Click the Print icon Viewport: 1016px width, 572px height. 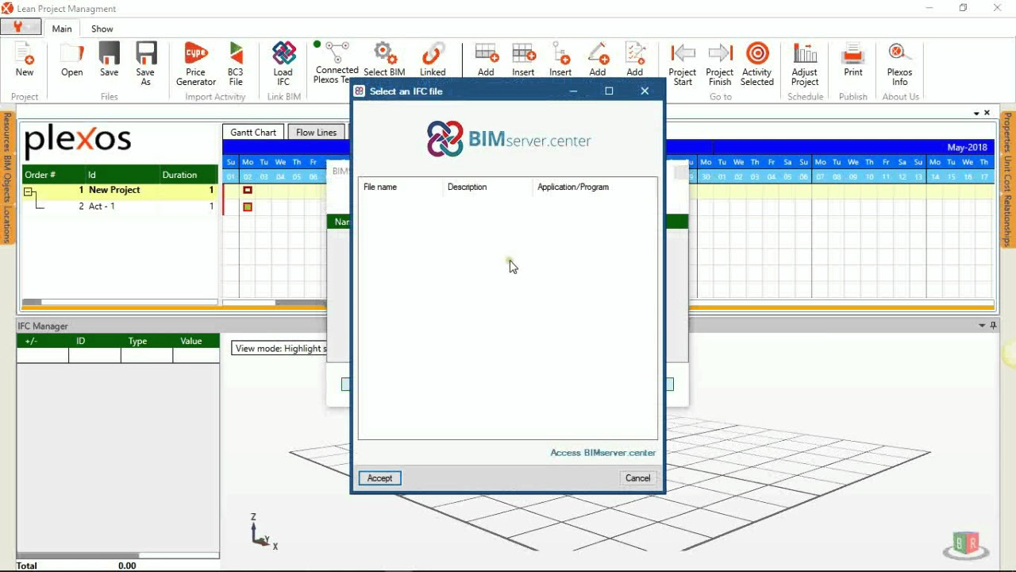point(853,54)
